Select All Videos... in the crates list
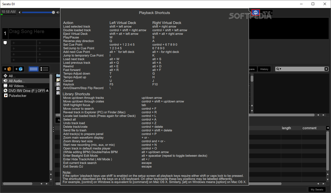Viewport: 331px width, 193px height. [26, 86]
